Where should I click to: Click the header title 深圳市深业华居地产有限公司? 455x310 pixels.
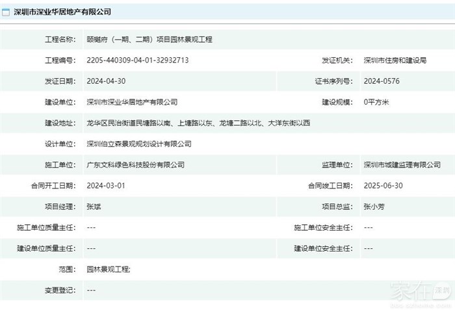(x=62, y=12)
